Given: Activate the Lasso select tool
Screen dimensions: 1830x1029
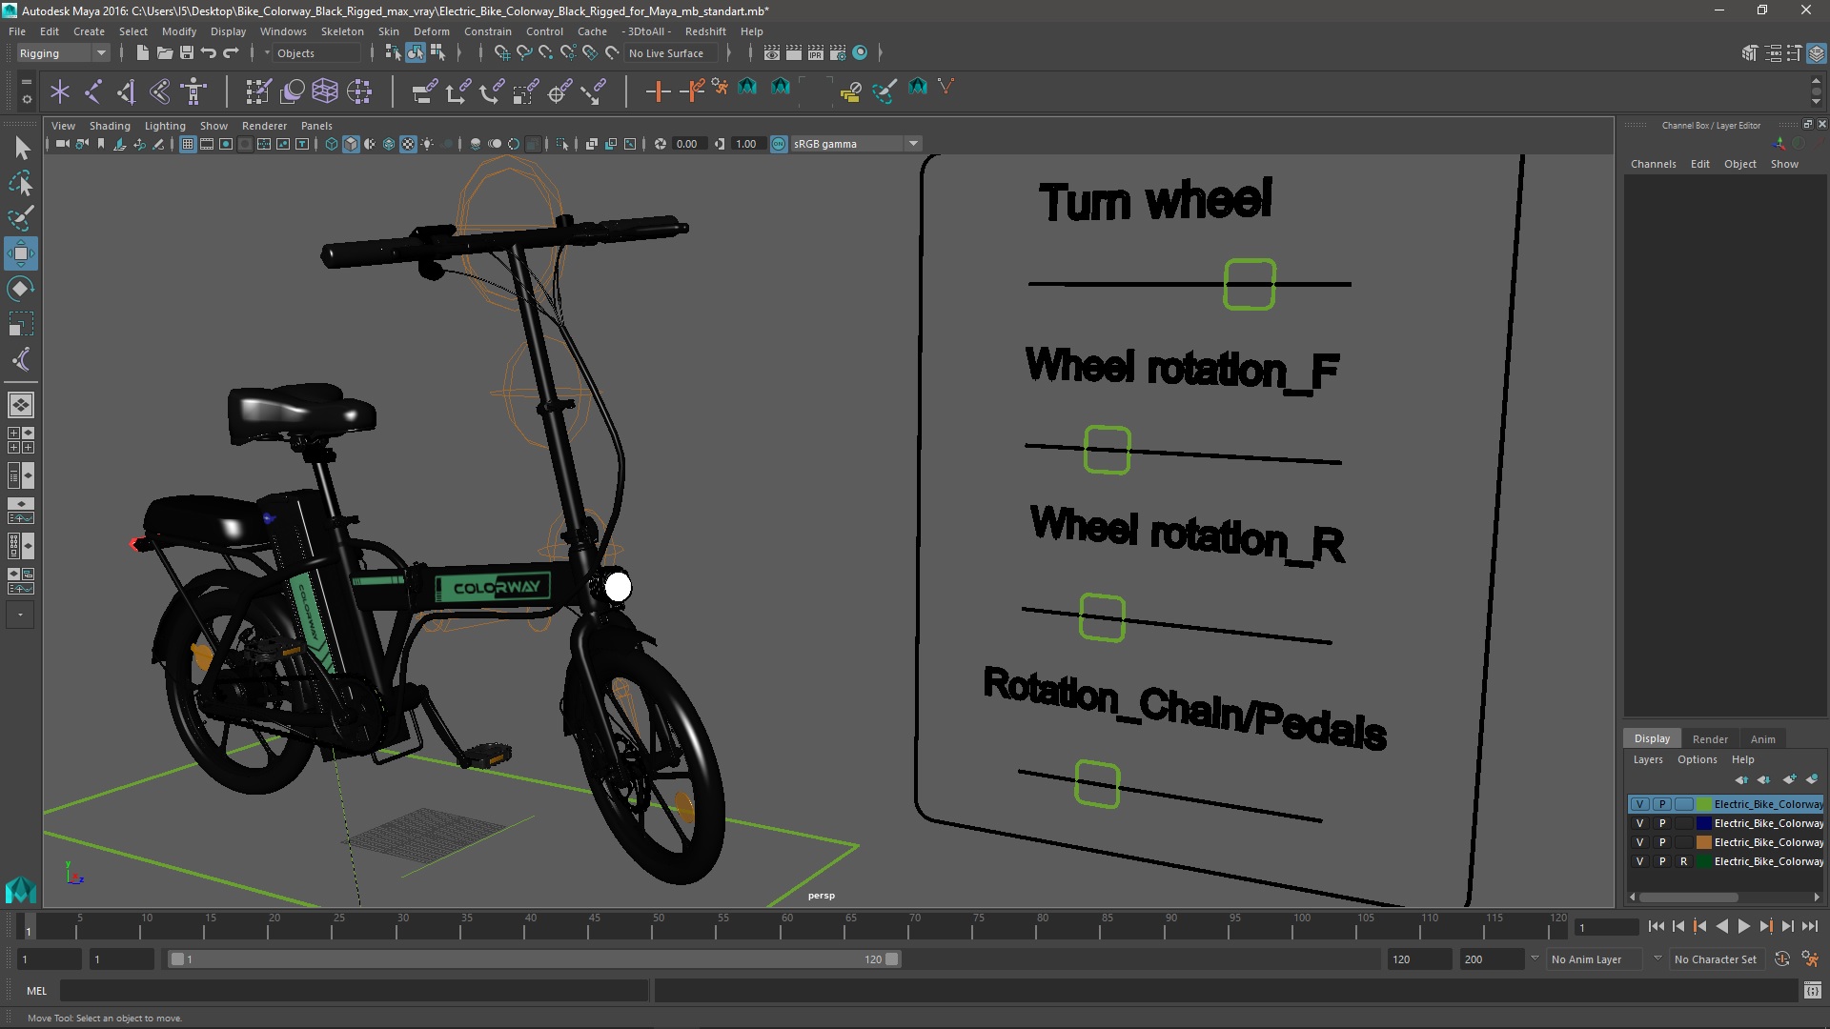Looking at the screenshot, I should 21,183.
